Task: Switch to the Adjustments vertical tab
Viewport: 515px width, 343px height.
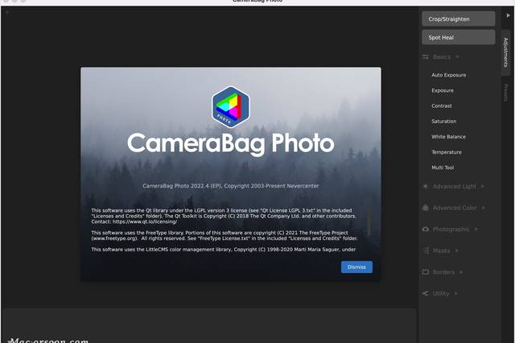Action: click(506, 52)
